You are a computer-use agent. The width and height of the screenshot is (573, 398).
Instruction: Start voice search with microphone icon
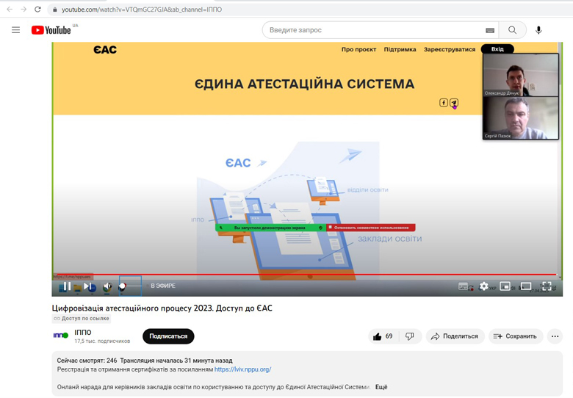point(538,30)
